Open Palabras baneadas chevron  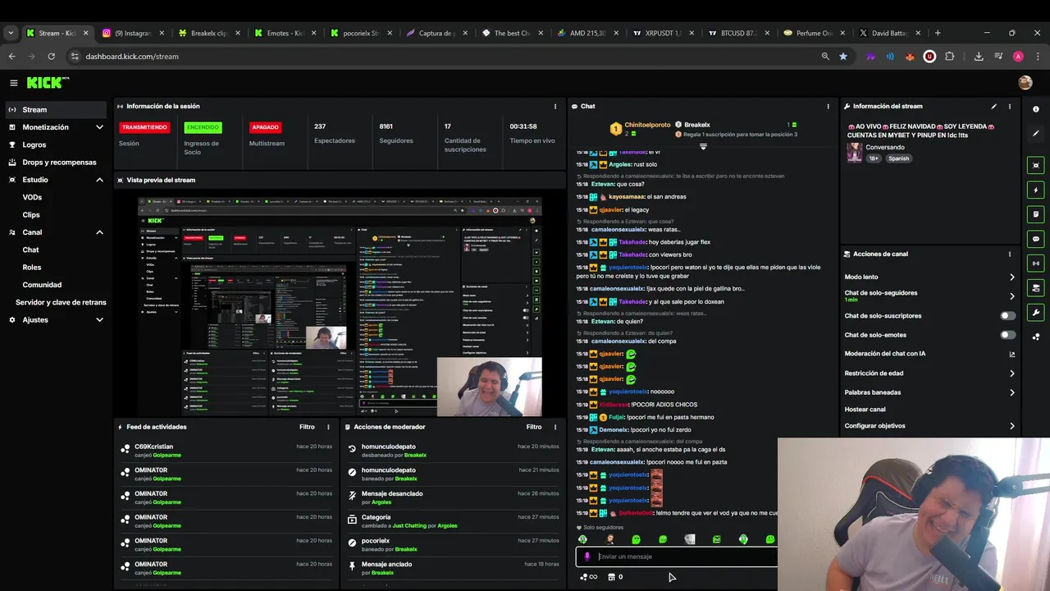1011,392
